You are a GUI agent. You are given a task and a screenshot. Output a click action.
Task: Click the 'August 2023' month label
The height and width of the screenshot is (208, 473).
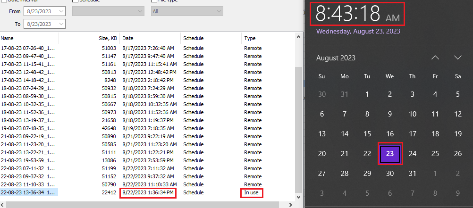pos(336,58)
